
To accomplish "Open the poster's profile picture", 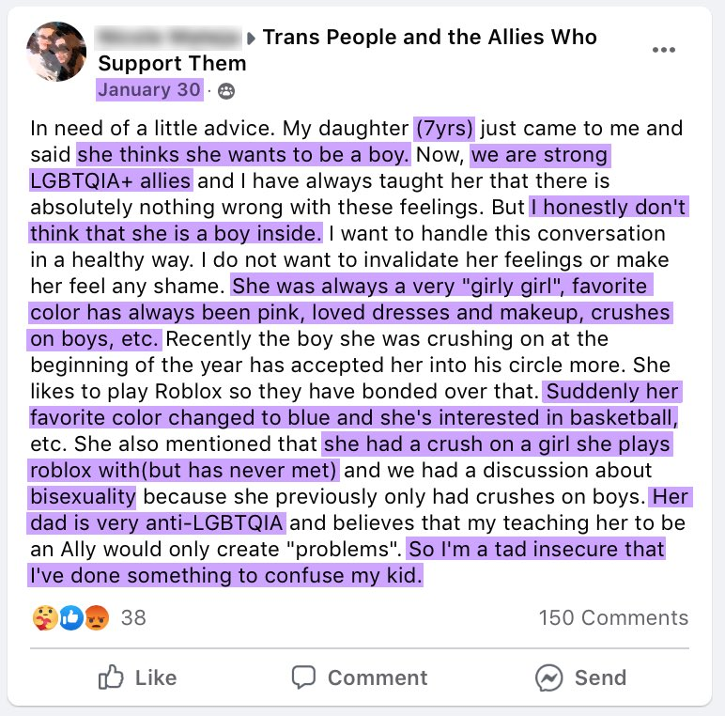I will [57, 52].
